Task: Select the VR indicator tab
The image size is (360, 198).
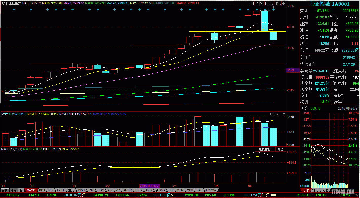Action: (118, 190)
